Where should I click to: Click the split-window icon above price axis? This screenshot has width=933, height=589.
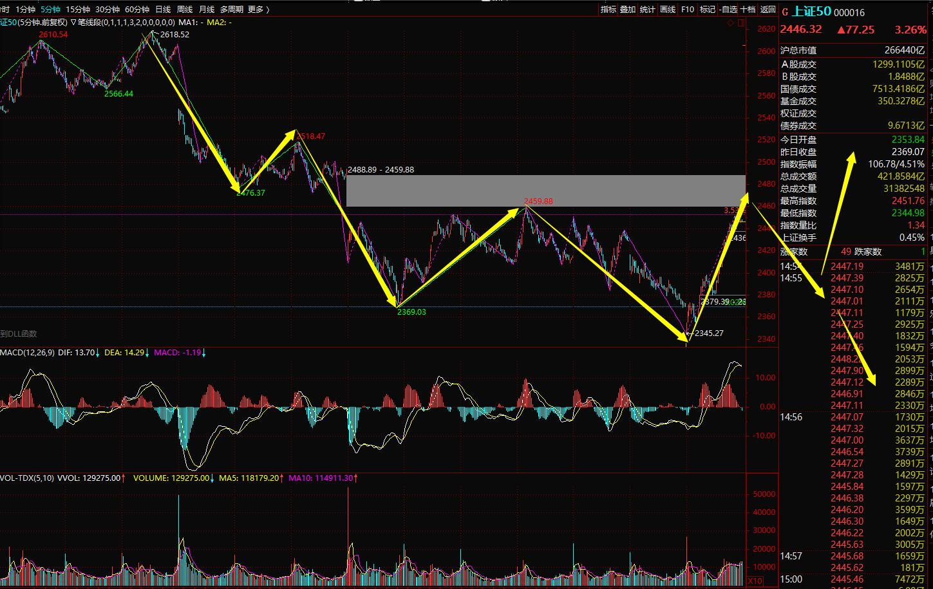pyautogui.click(x=741, y=23)
